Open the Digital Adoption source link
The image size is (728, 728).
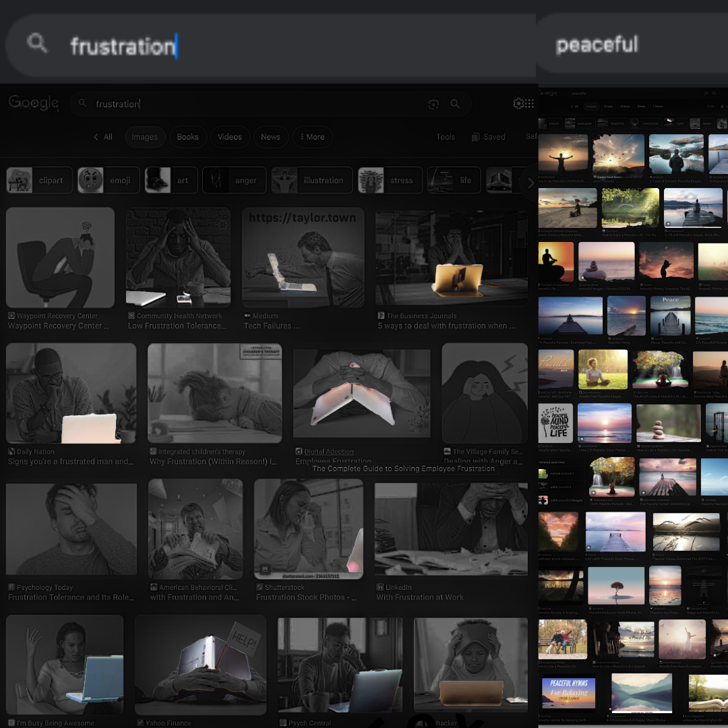coord(328,452)
